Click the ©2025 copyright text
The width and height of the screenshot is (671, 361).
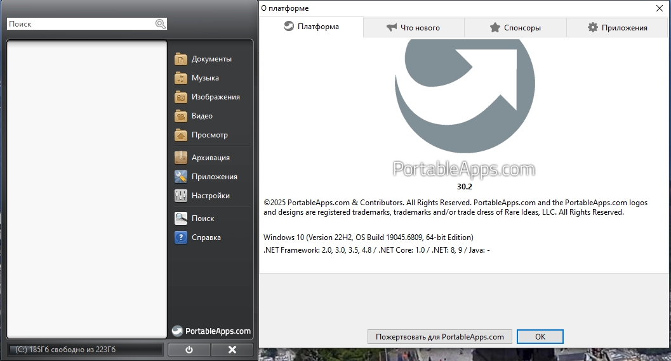455,207
